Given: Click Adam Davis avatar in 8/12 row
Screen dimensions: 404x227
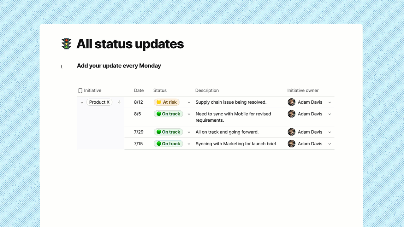Looking at the screenshot, I should coord(291,102).
